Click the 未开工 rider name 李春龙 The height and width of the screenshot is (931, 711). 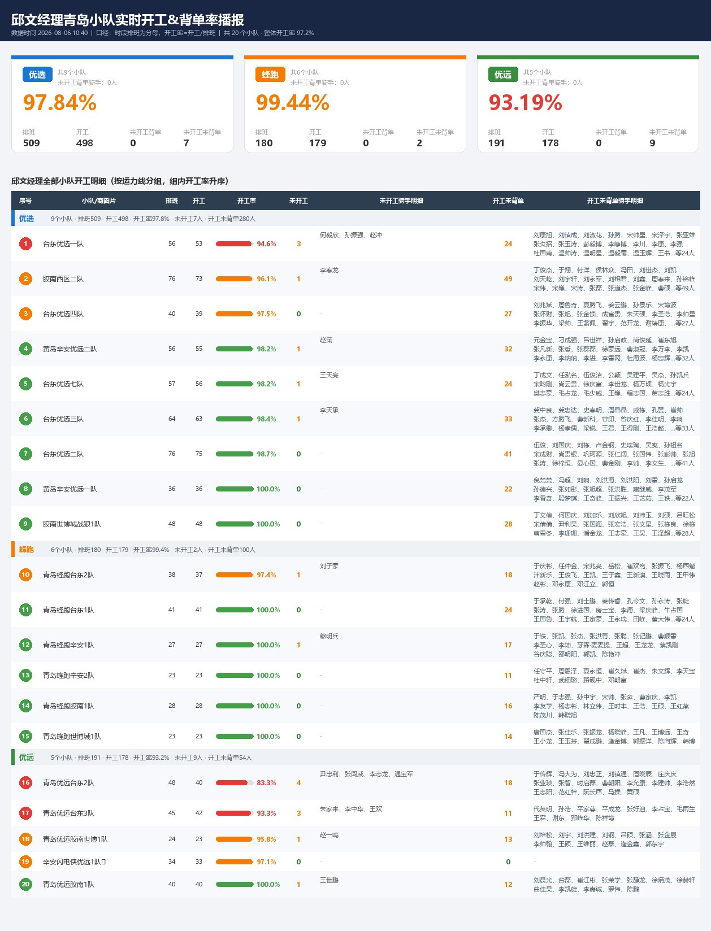tap(329, 270)
